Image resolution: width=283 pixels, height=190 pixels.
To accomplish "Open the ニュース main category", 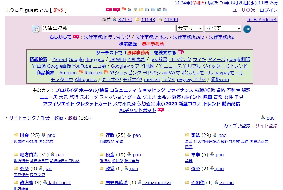I will [x=48, y=97].
